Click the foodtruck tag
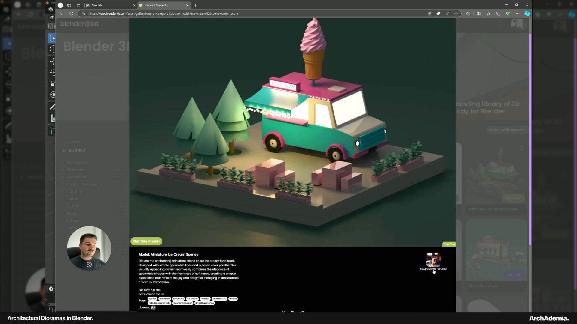Viewport: 577px width, 324px height. click(x=178, y=299)
